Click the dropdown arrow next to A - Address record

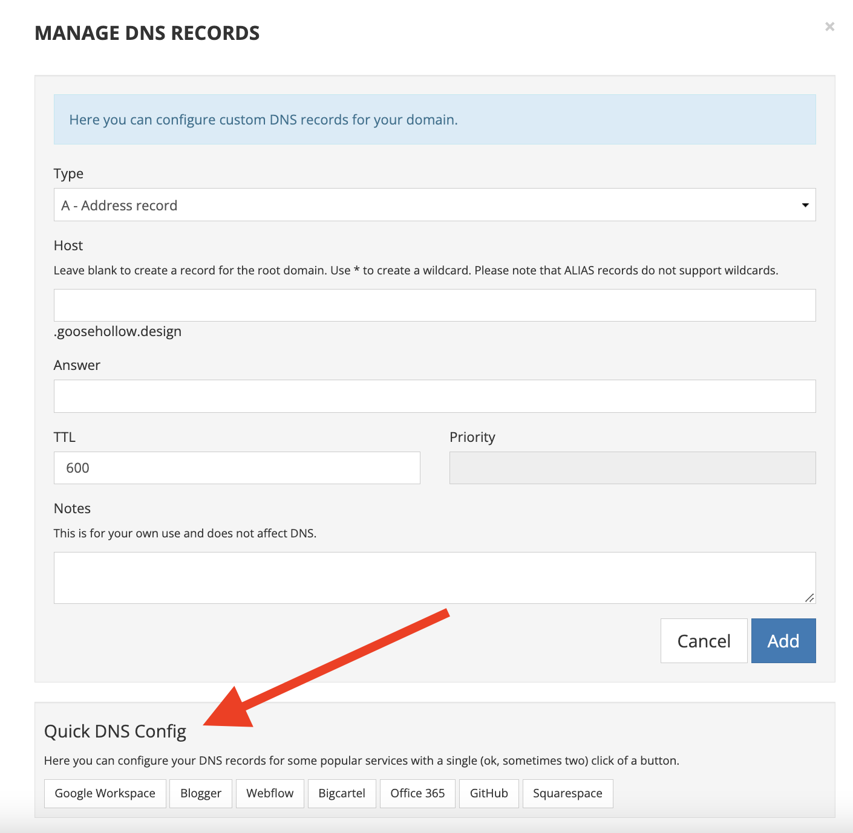[805, 204]
